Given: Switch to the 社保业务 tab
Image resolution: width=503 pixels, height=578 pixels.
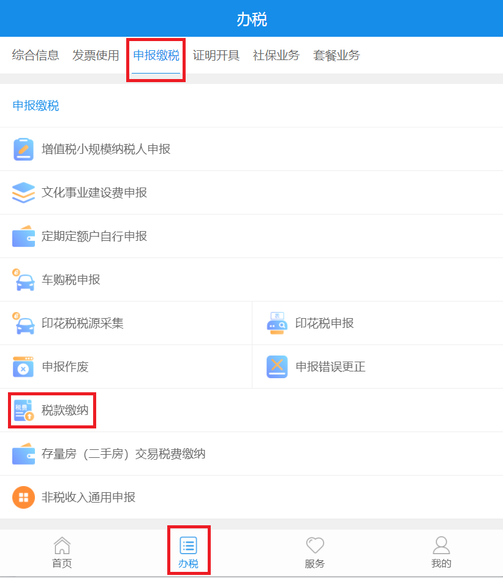Looking at the screenshot, I should pyautogui.click(x=276, y=55).
